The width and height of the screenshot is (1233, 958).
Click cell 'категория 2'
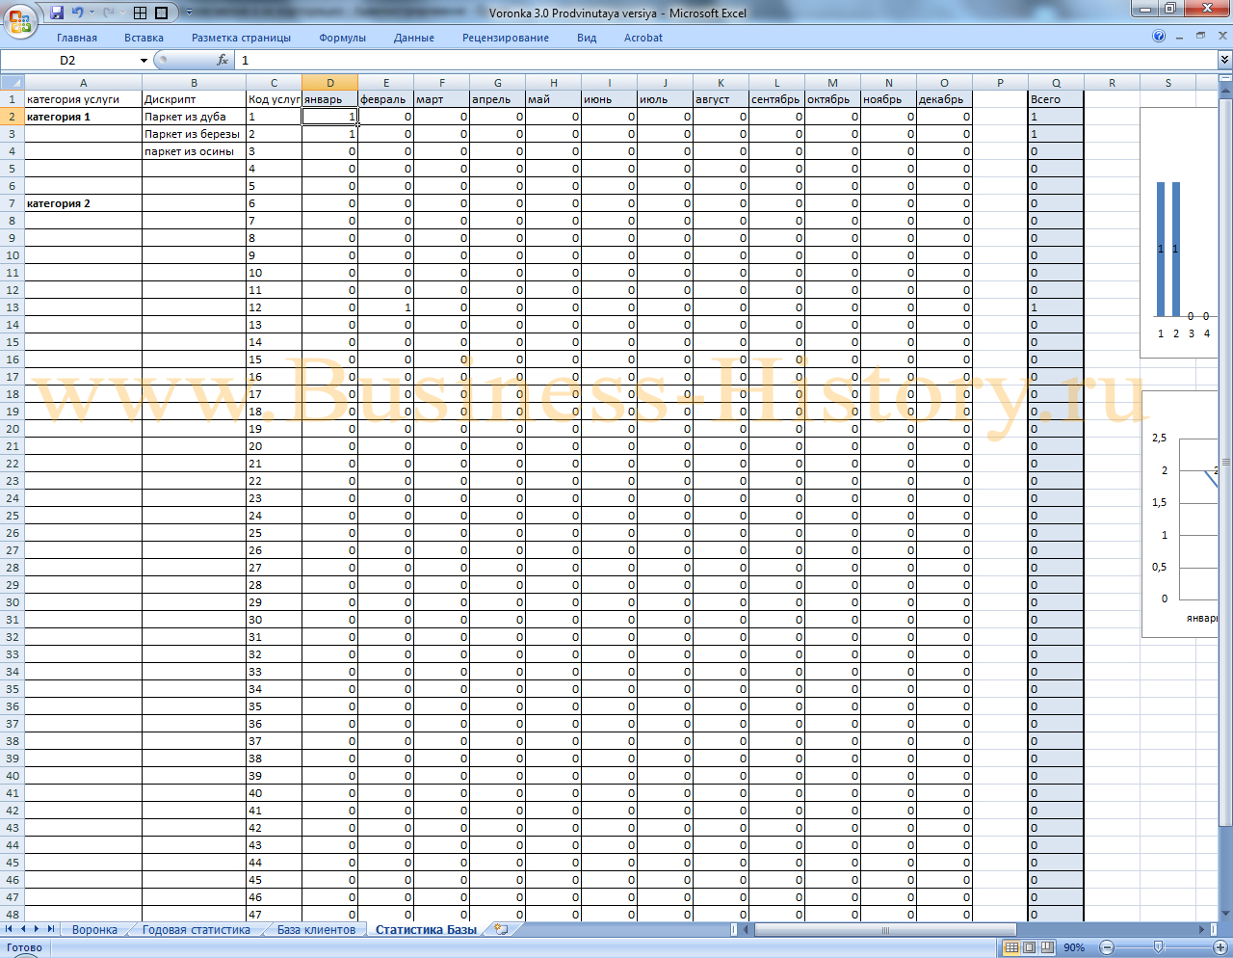83,203
